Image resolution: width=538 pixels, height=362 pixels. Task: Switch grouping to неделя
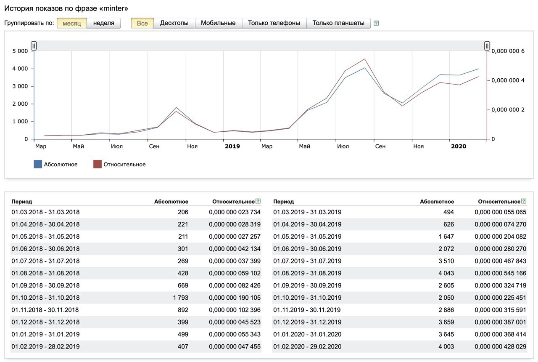pyautogui.click(x=104, y=23)
